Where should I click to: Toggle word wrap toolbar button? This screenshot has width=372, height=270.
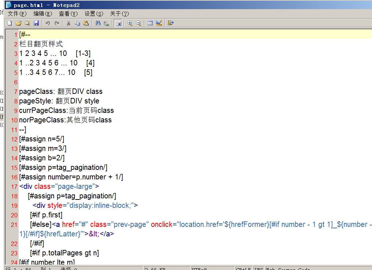[x=118, y=23]
